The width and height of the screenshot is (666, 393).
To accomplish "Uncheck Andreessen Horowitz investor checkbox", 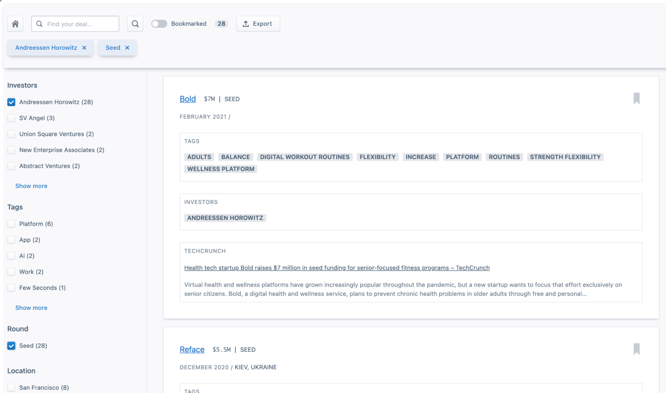I will (x=11, y=102).
